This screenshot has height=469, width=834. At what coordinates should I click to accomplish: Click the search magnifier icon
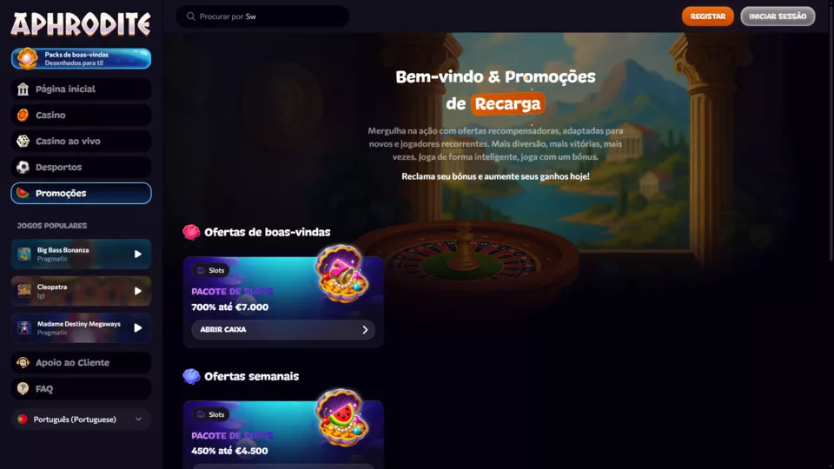pyautogui.click(x=190, y=17)
